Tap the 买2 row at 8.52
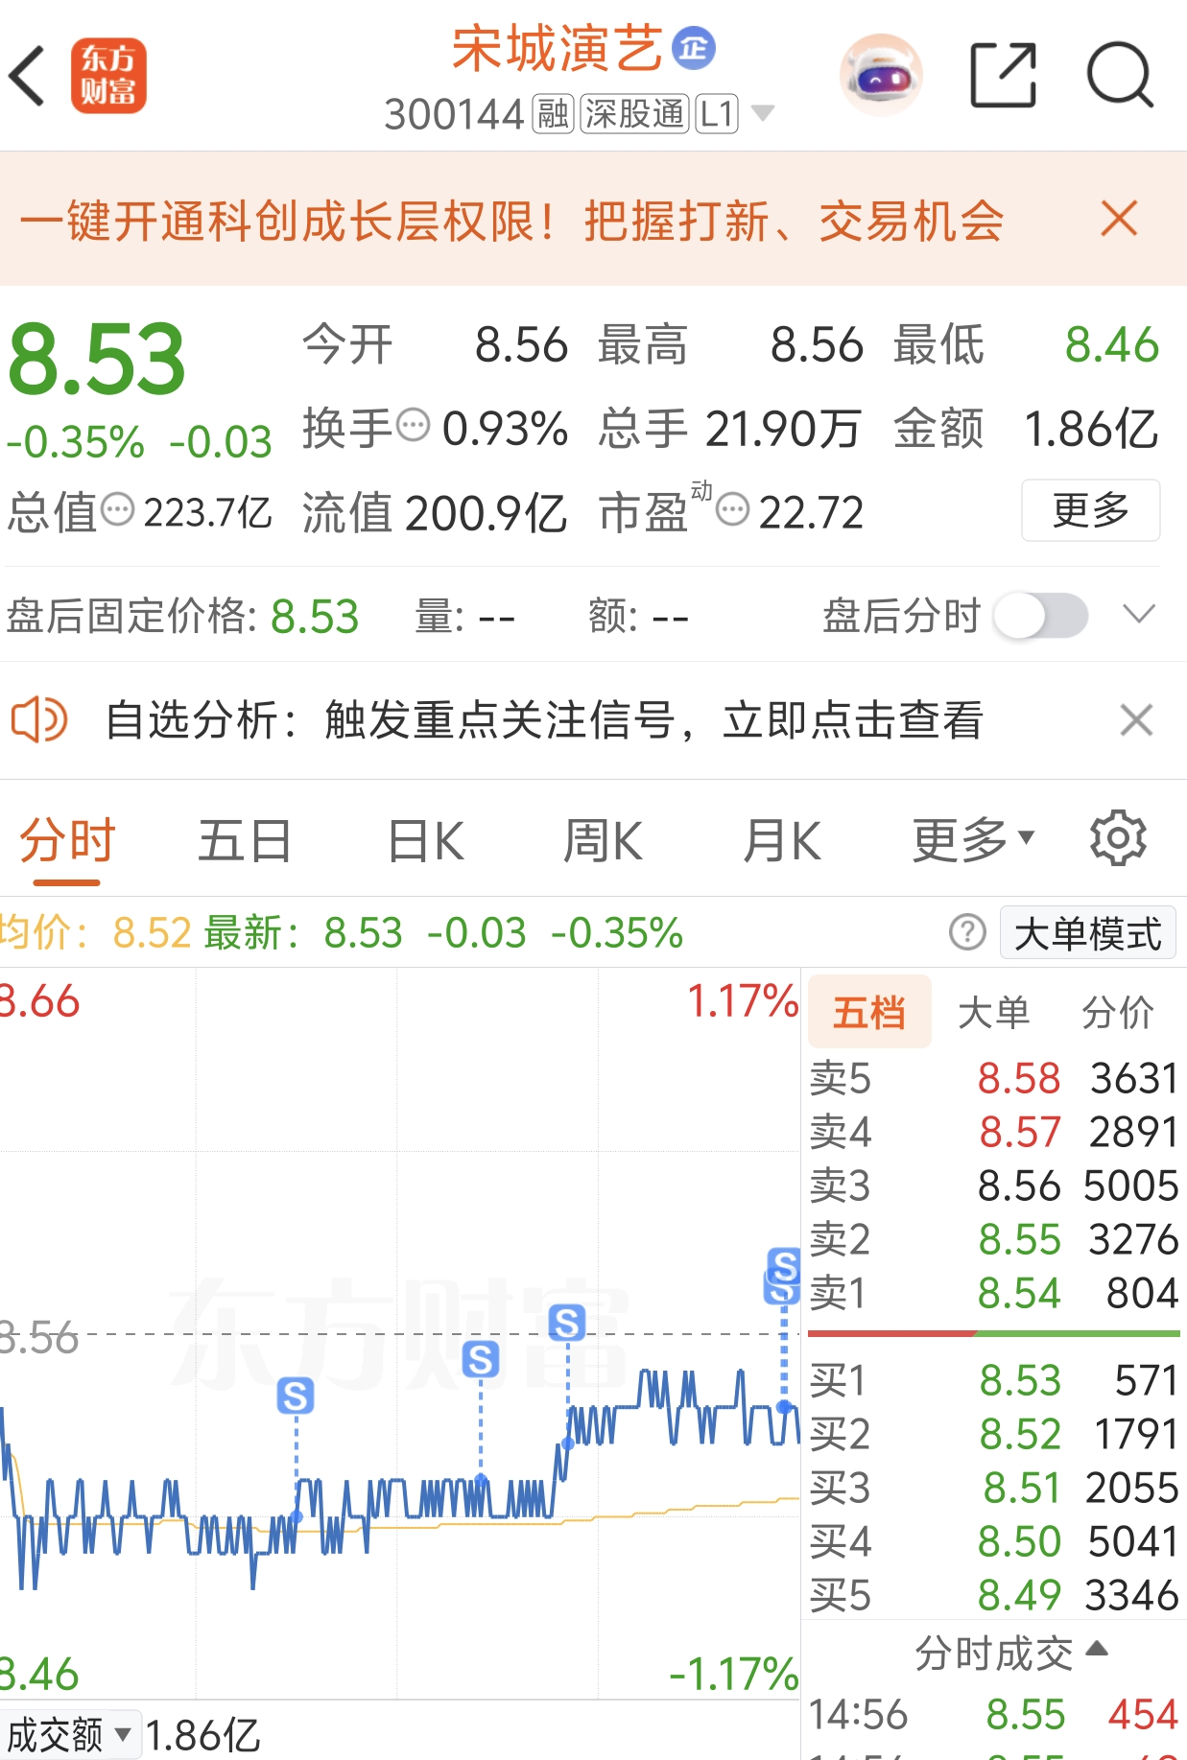Viewport: 1187px width, 1760px height. point(993,1434)
